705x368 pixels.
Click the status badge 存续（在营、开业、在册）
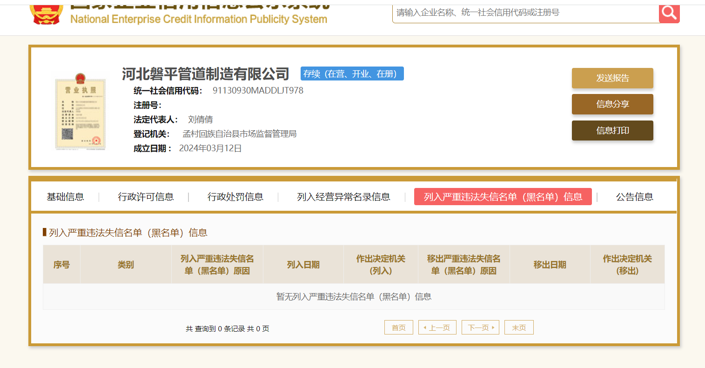352,74
